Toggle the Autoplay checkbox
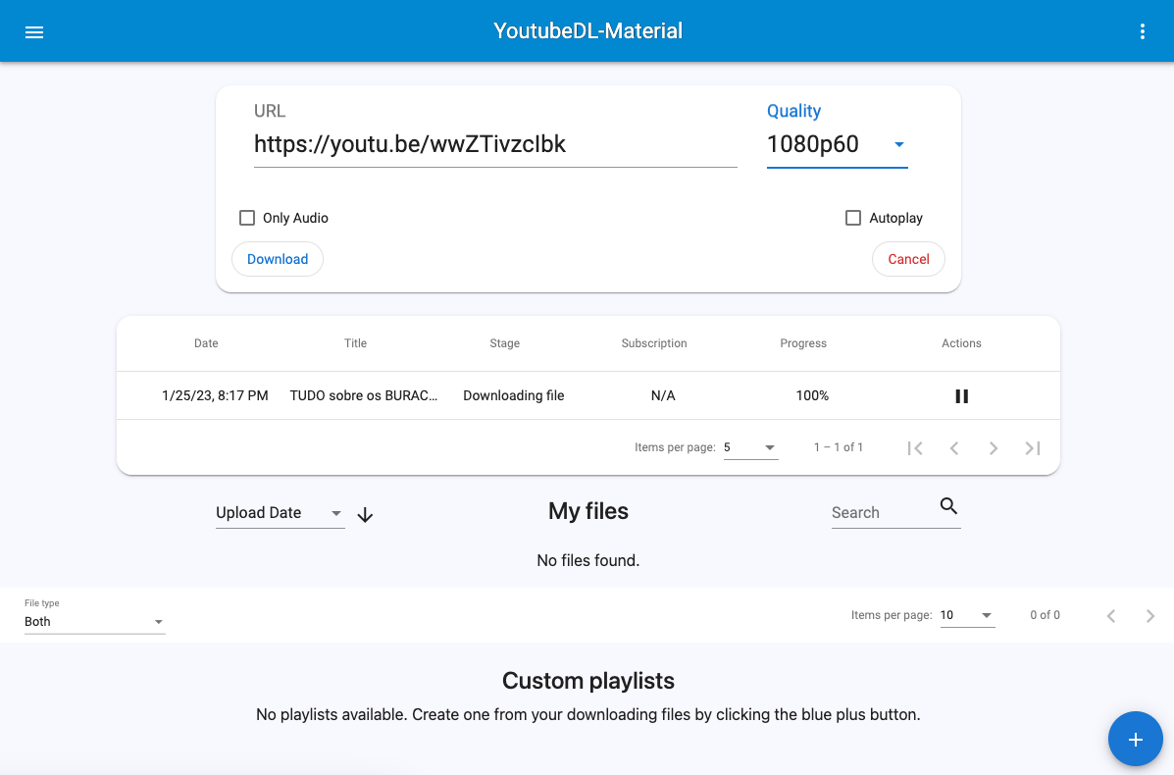Screen dimensions: 1174x775 coord(853,218)
